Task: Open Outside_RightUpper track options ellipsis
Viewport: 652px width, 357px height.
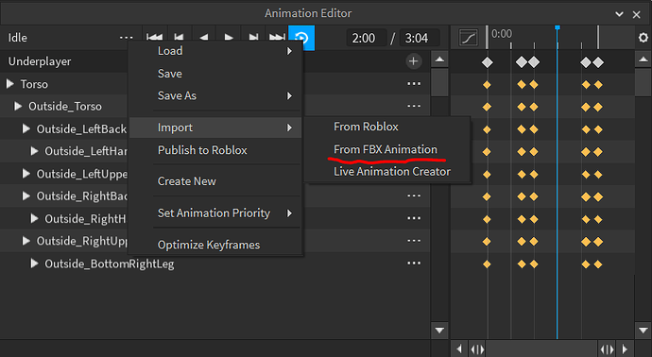Action: (414, 241)
